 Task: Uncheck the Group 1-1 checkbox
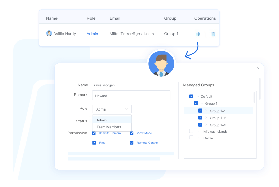pyautogui.click(x=200, y=111)
